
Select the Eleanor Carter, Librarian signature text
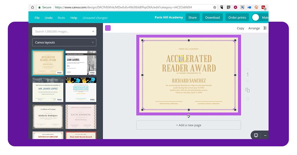(209, 104)
